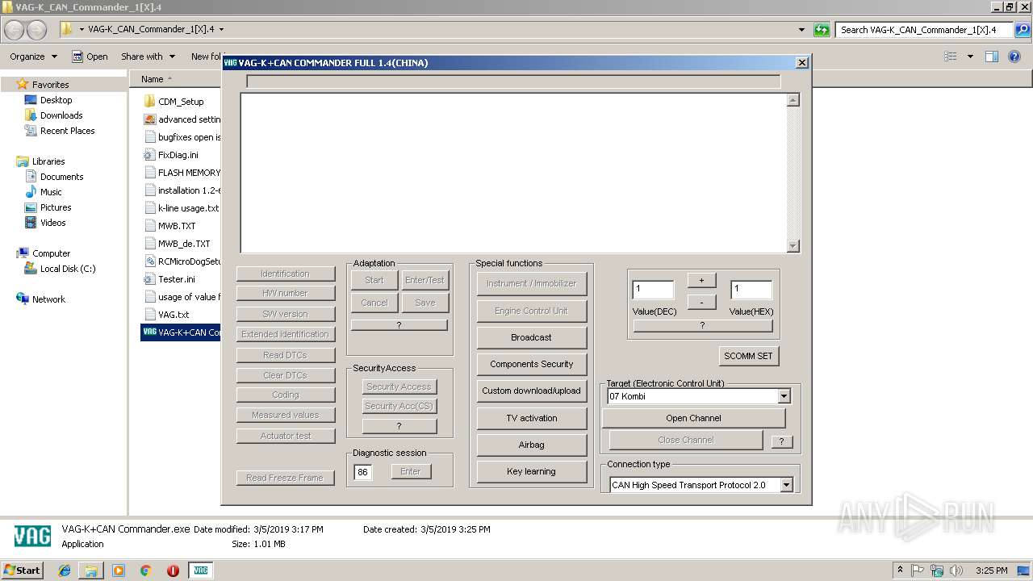Select the VAG.txt file
Image resolution: width=1033 pixels, height=581 pixels.
(174, 315)
